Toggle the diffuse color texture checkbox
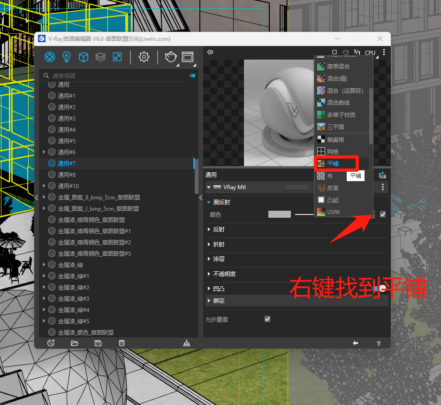The height and width of the screenshot is (405, 441). [x=383, y=214]
